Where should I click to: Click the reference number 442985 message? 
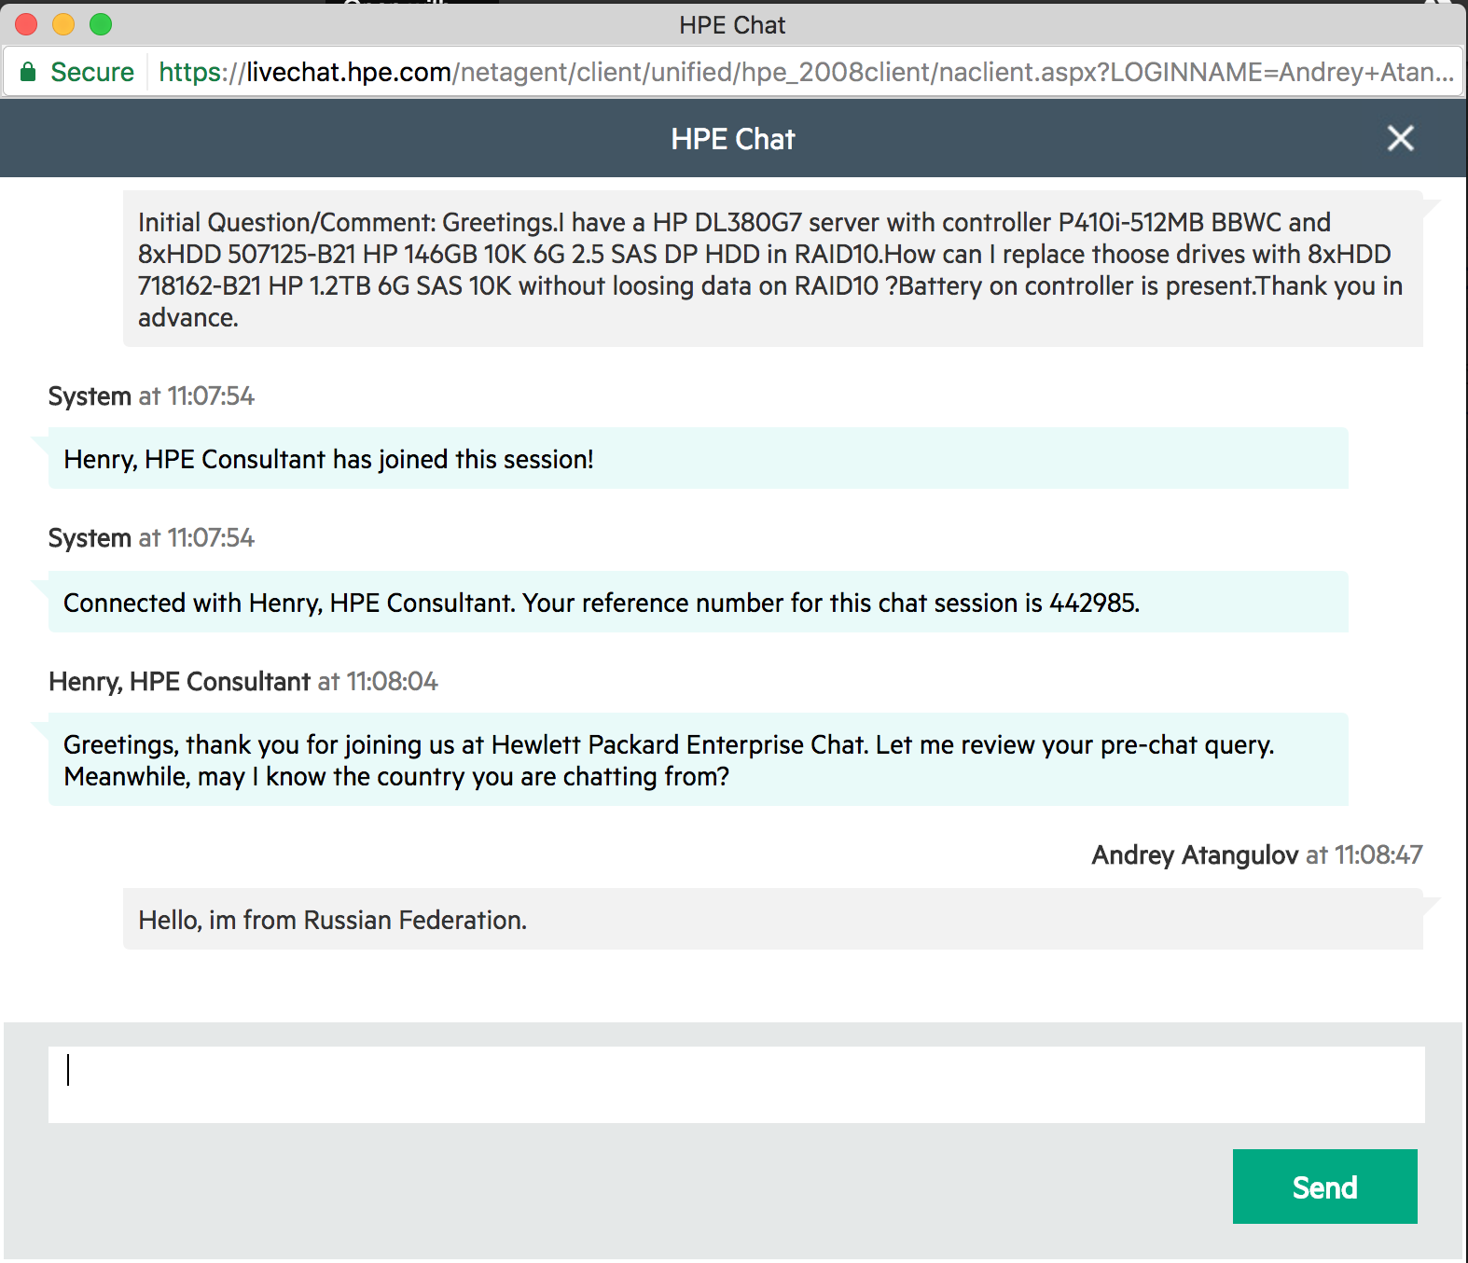point(699,602)
